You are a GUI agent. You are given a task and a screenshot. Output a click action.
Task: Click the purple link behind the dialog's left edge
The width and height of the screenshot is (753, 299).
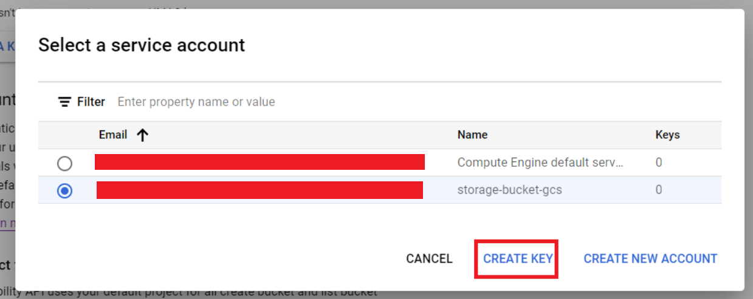[7, 223]
